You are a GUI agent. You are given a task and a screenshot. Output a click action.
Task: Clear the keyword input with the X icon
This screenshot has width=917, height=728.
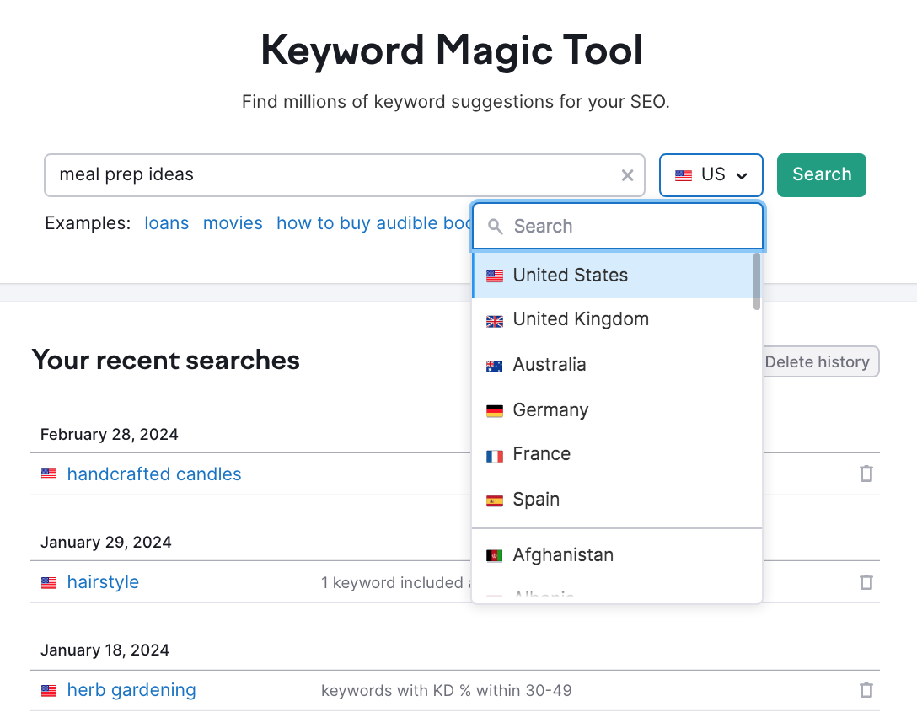[x=627, y=175]
